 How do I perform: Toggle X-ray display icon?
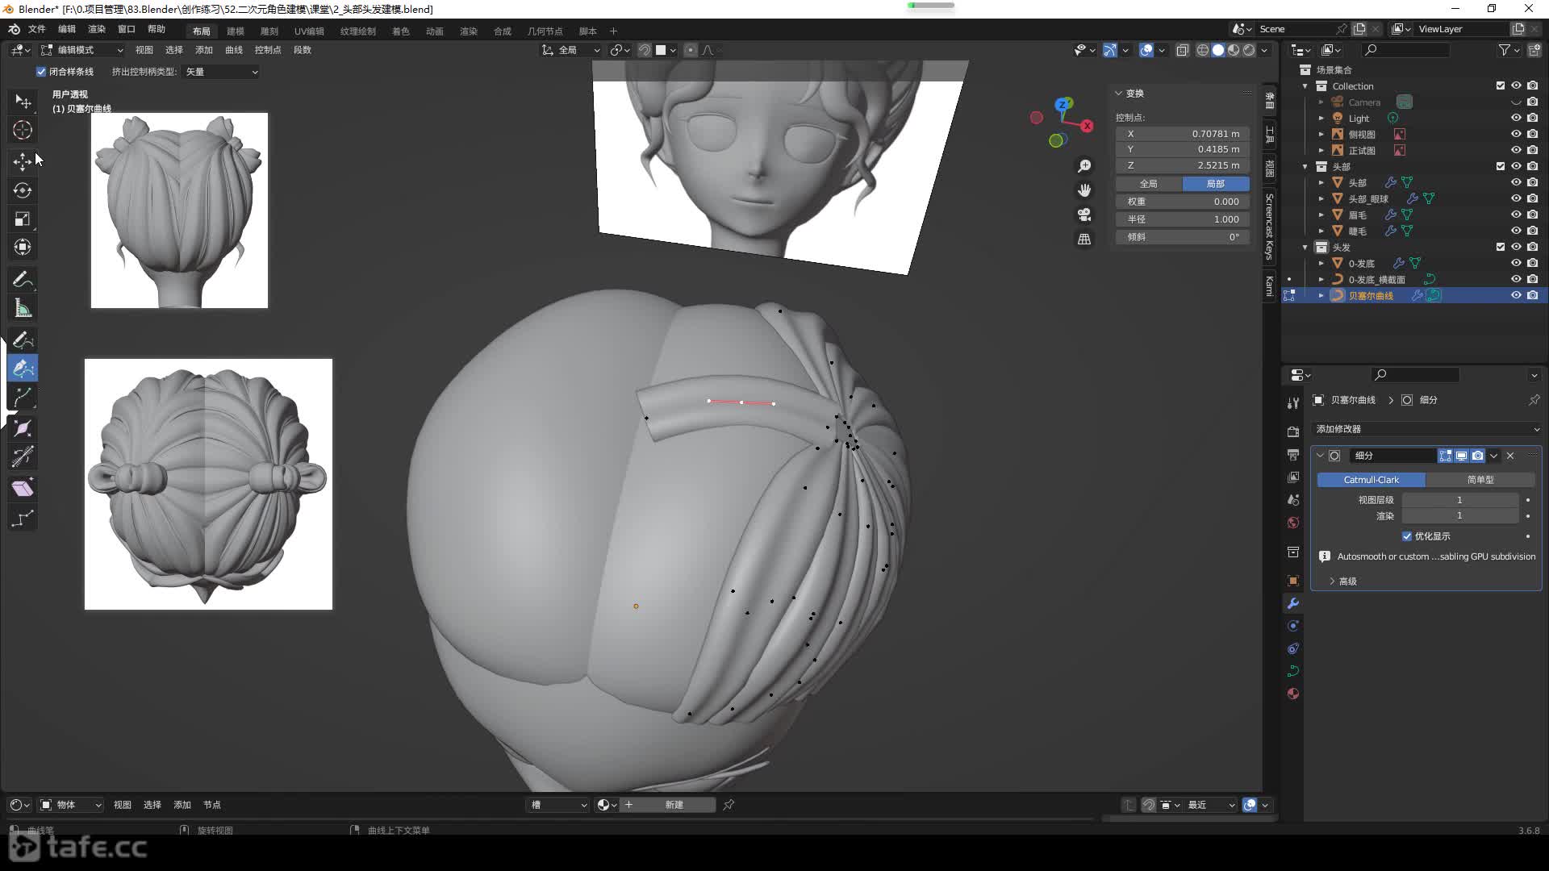pyautogui.click(x=1182, y=50)
